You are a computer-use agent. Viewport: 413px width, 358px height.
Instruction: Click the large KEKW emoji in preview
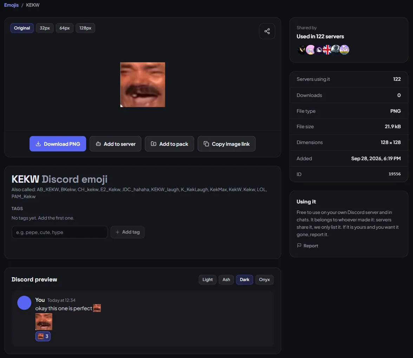tap(44, 322)
